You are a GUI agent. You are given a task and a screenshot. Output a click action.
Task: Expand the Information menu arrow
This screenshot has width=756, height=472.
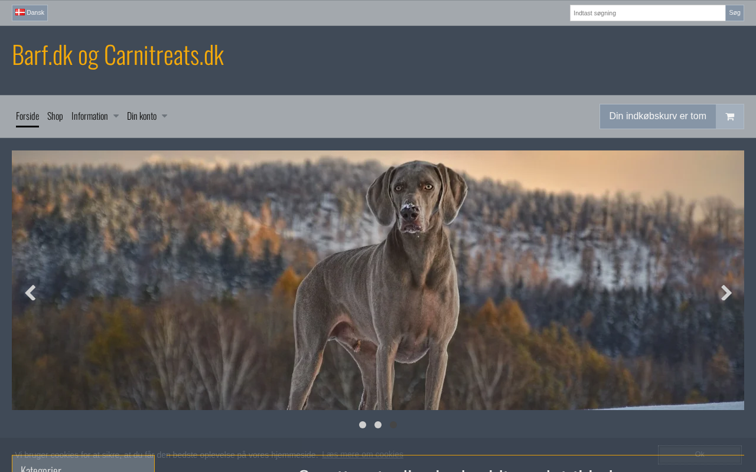pyautogui.click(x=116, y=116)
